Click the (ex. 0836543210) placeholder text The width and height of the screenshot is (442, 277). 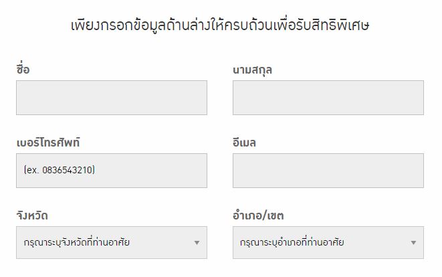tap(59, 171)
